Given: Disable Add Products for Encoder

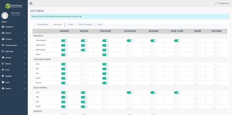Looking at the screenshot, I should coord(84,45).
